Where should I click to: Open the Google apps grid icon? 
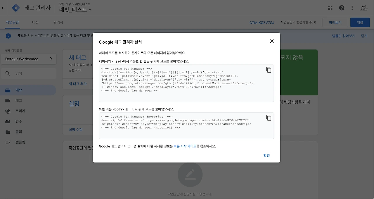point(330,8)
